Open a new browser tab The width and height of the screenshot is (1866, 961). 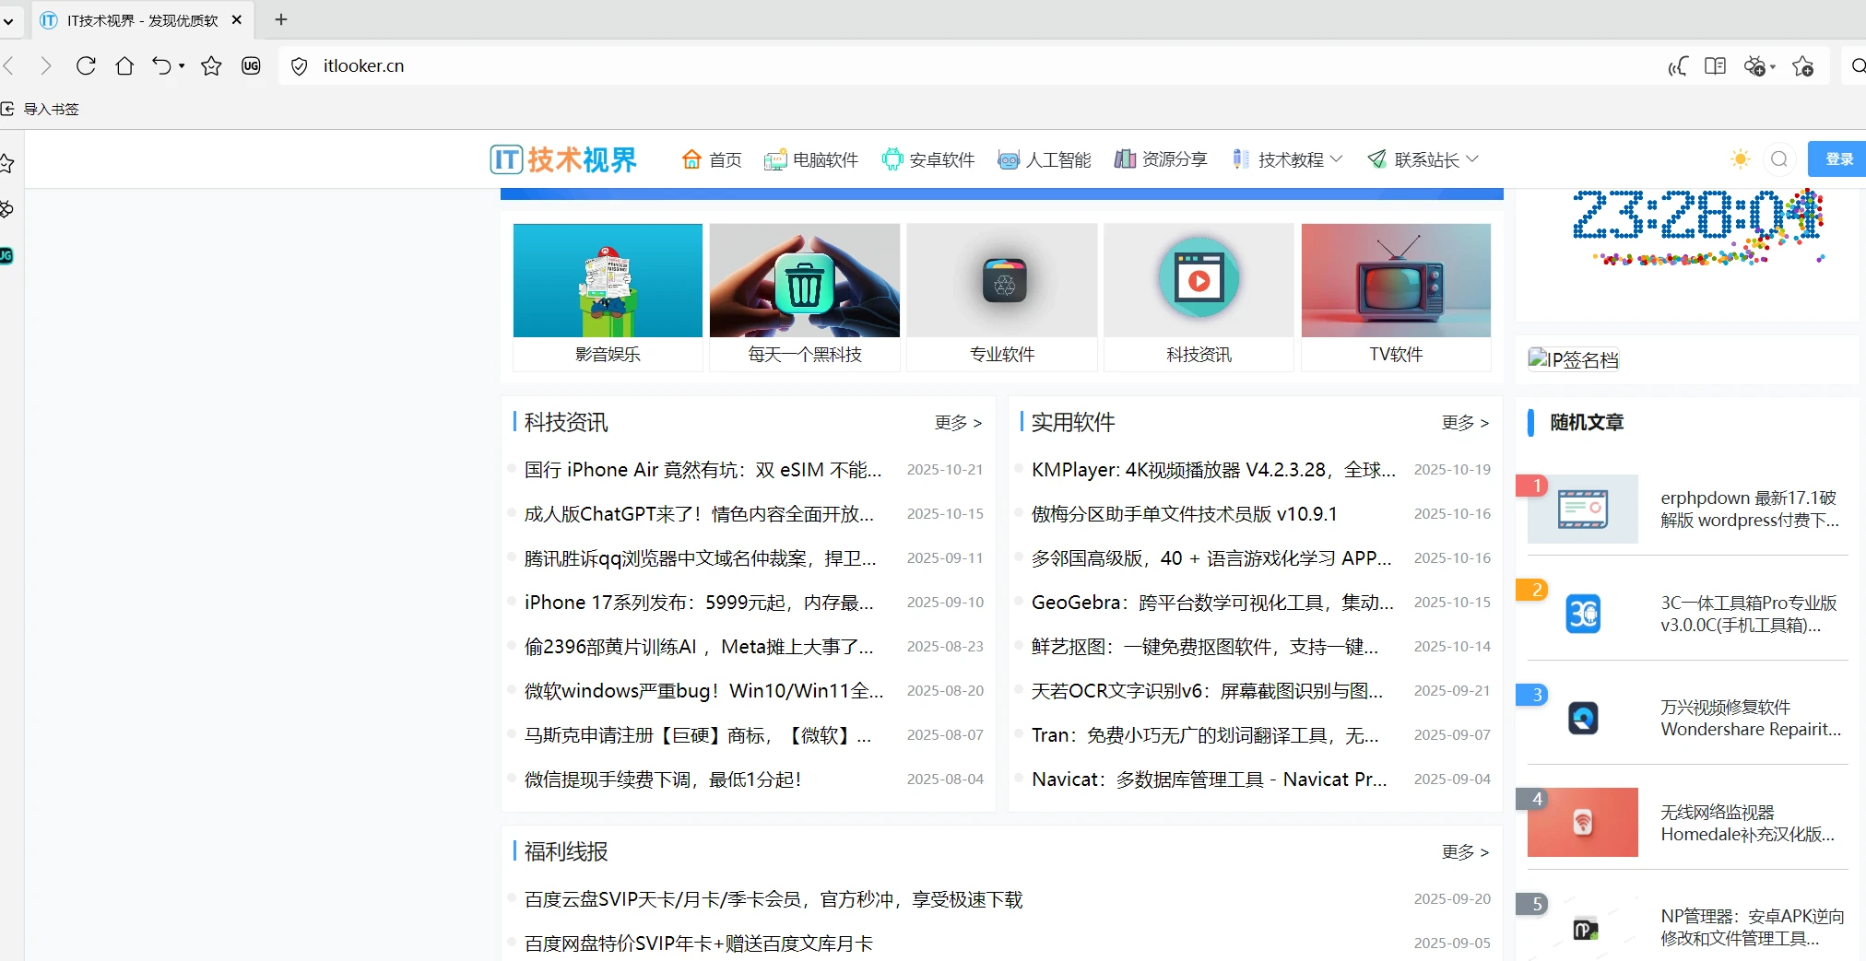(281, 19)
